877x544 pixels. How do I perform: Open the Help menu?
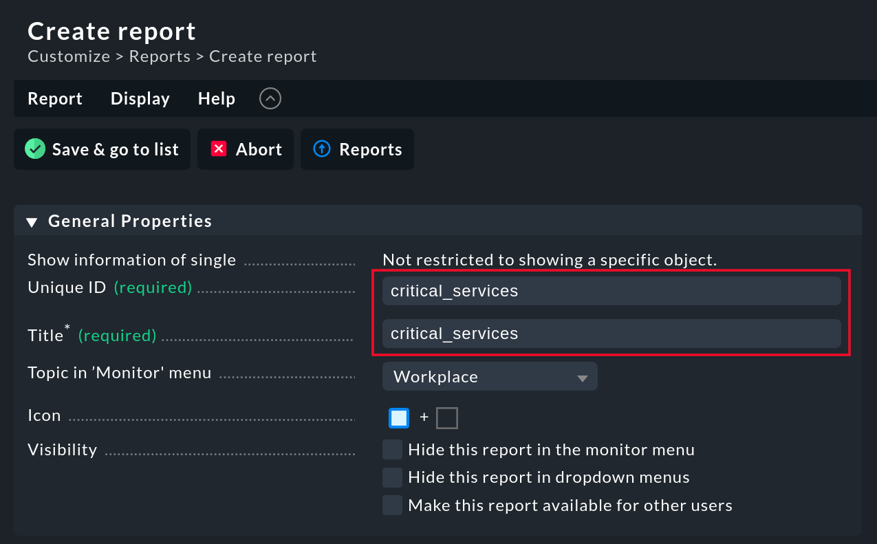217,98
